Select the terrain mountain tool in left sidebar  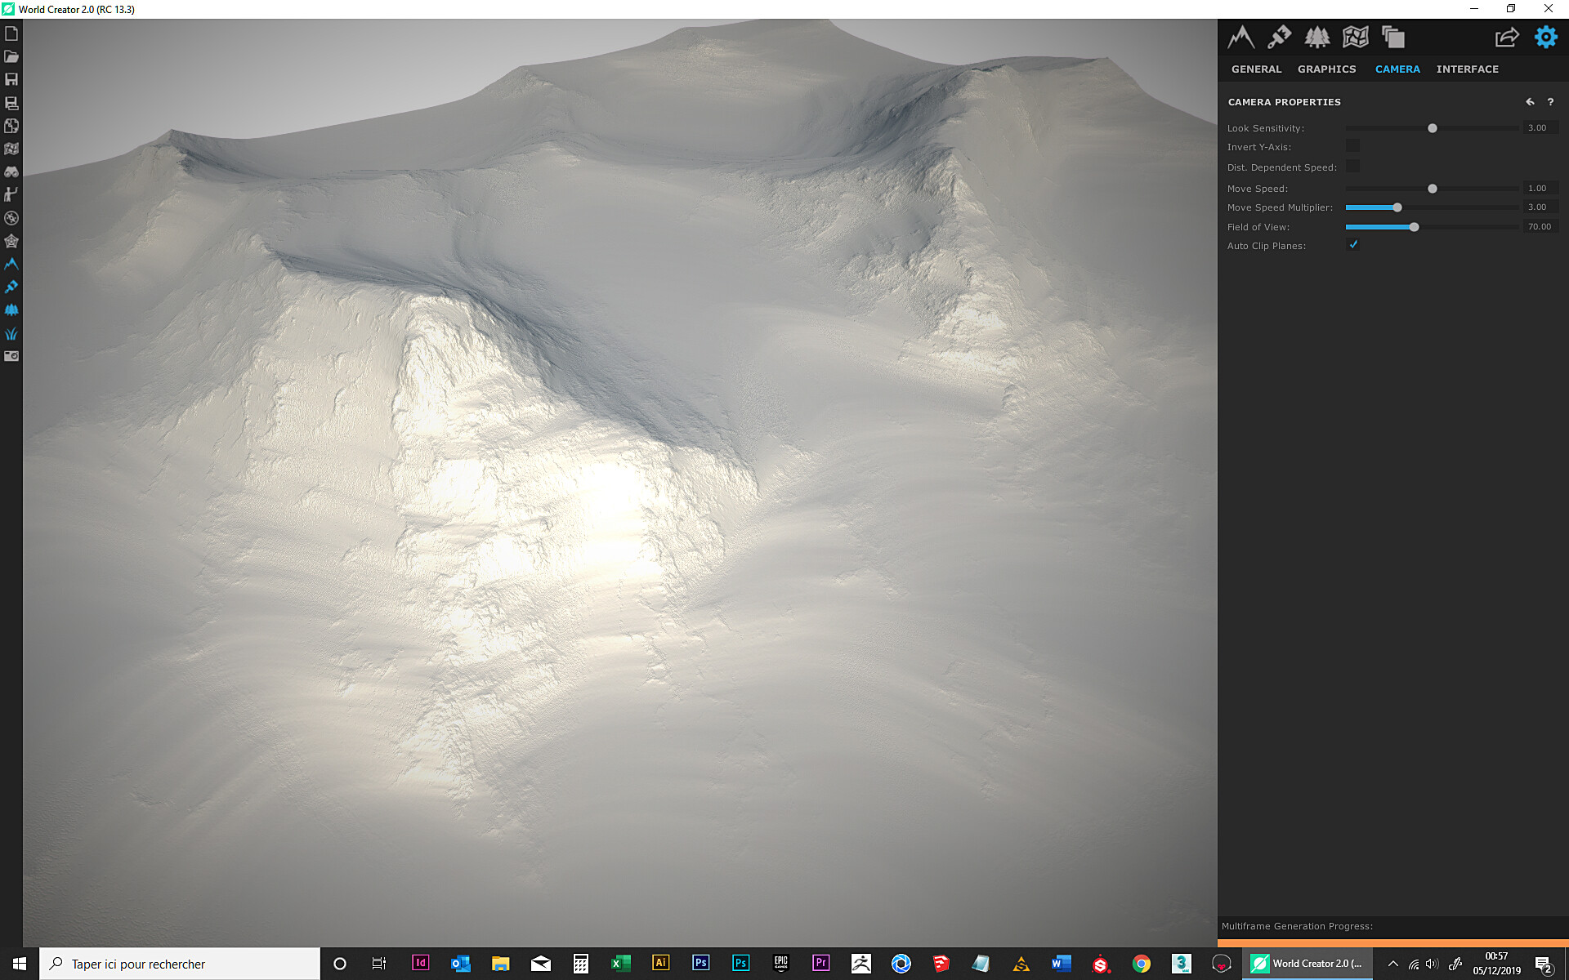(x=11, y=263)
